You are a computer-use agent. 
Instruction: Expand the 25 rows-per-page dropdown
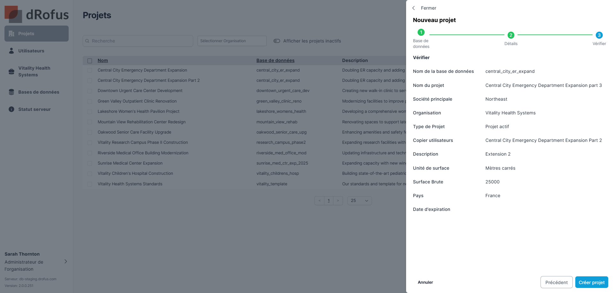point(359,201)
